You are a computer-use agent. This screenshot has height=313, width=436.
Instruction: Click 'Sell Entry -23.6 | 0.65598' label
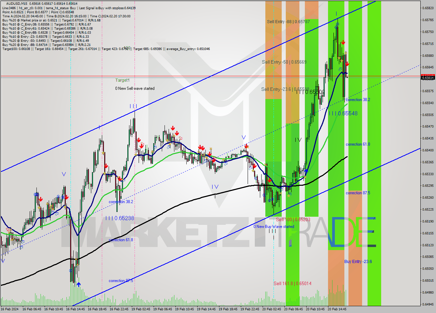[x=285, y=89]
